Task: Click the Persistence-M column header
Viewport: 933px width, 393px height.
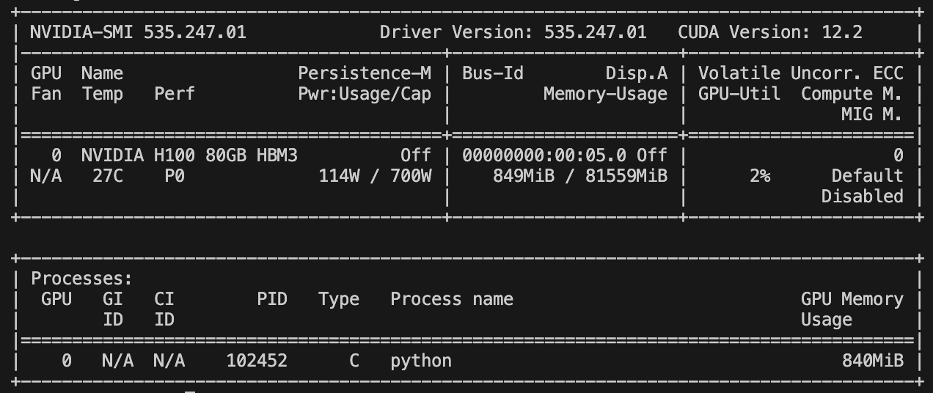Action: coord(365,73)
